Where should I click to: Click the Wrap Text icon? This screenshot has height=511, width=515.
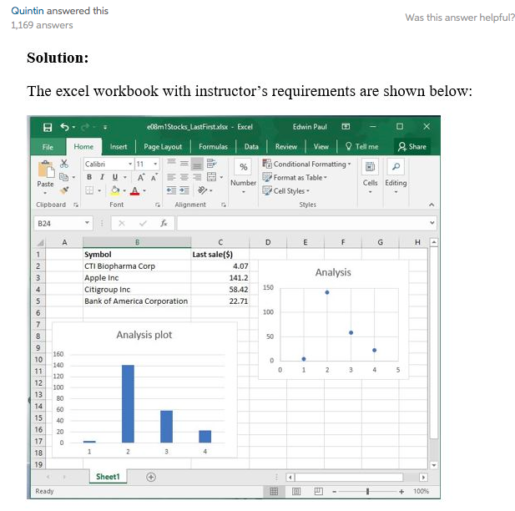coord(211,163)
